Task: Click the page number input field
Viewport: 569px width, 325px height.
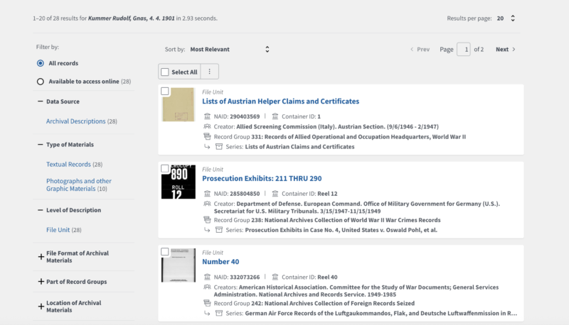Action: 463,50
